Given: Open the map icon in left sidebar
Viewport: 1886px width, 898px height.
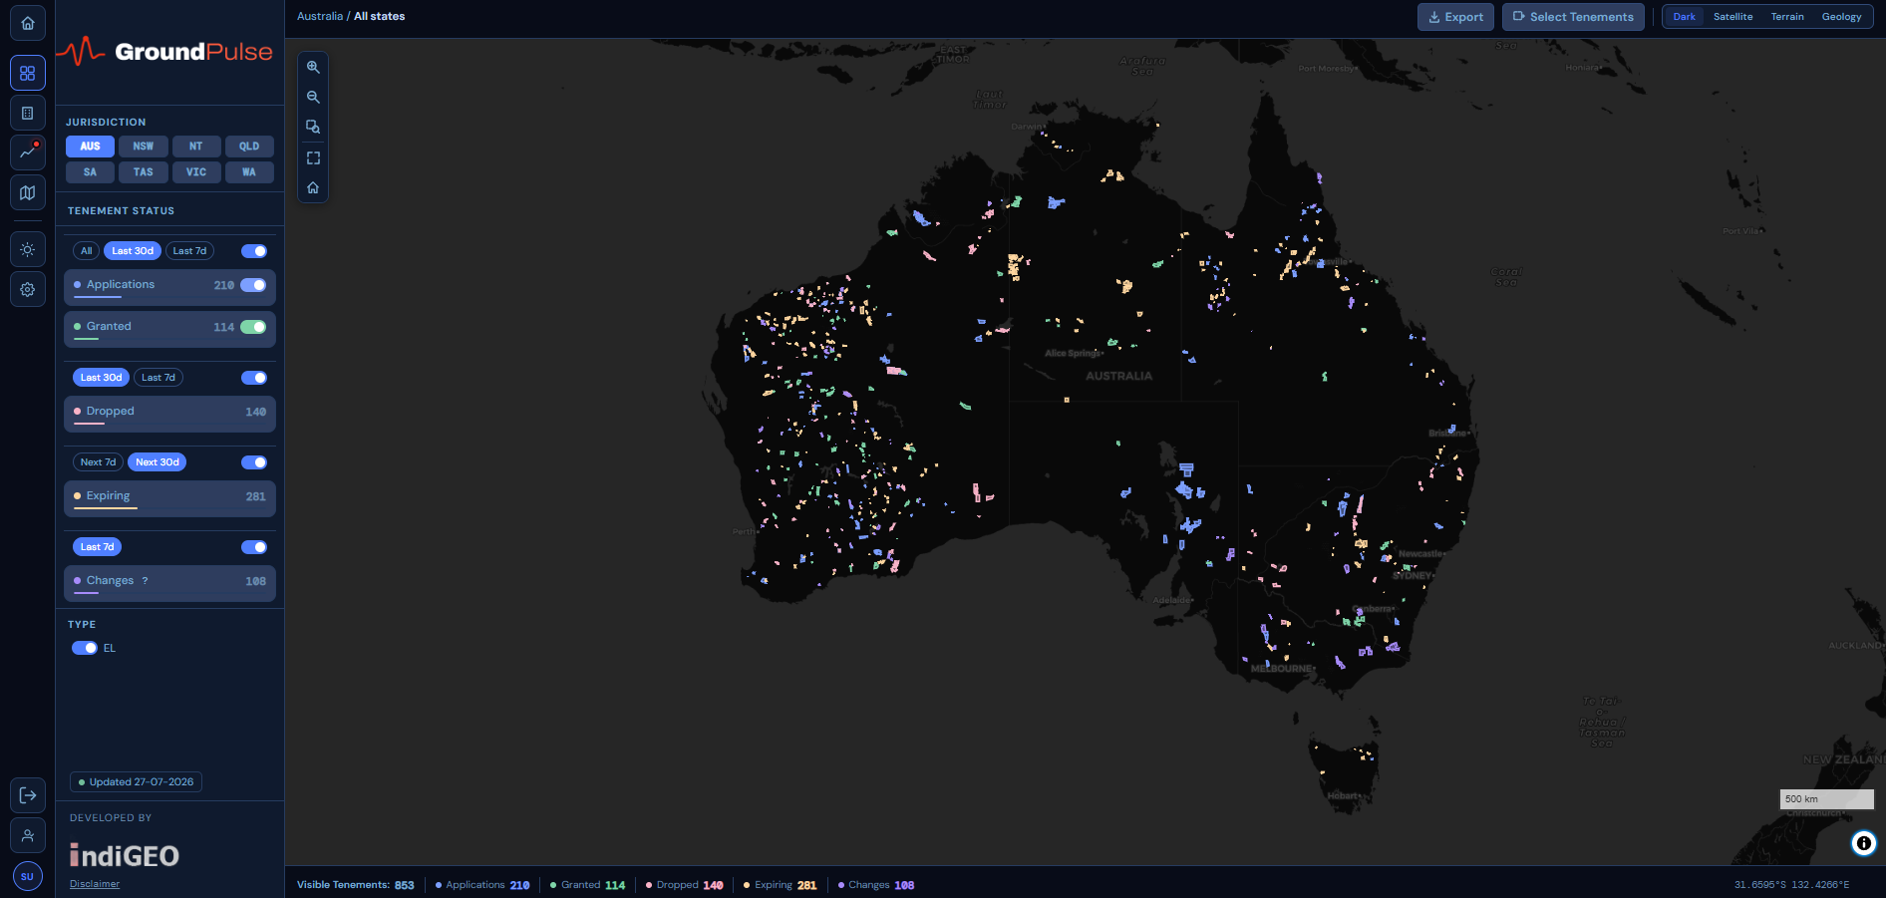Looking at the screenshot, I should (x=28, y=192).
